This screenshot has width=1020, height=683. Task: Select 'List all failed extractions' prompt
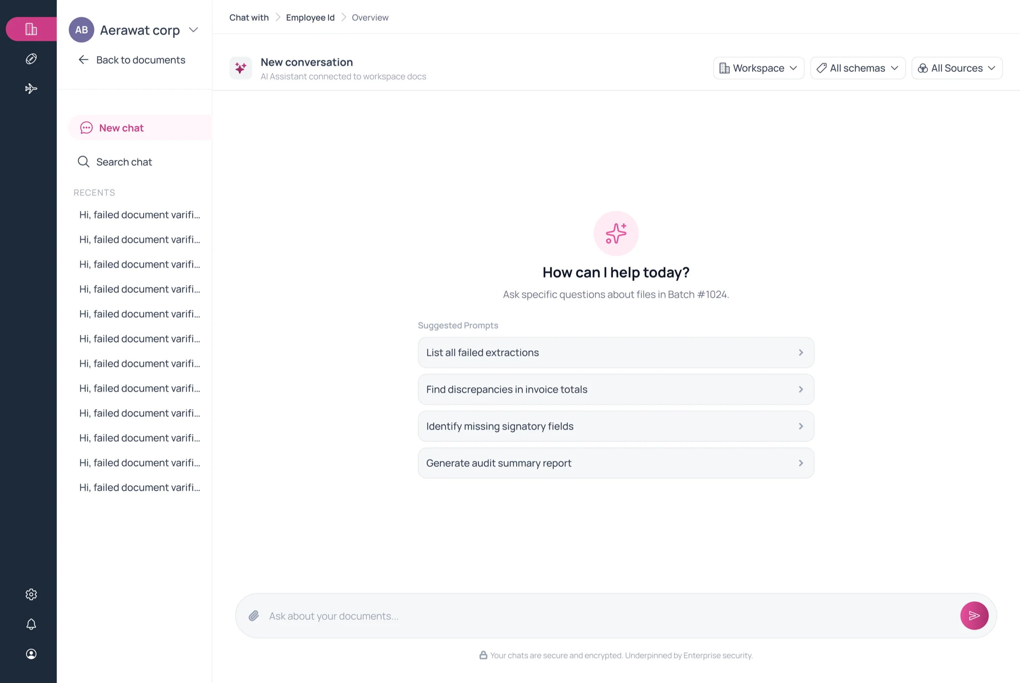point(615,353)
